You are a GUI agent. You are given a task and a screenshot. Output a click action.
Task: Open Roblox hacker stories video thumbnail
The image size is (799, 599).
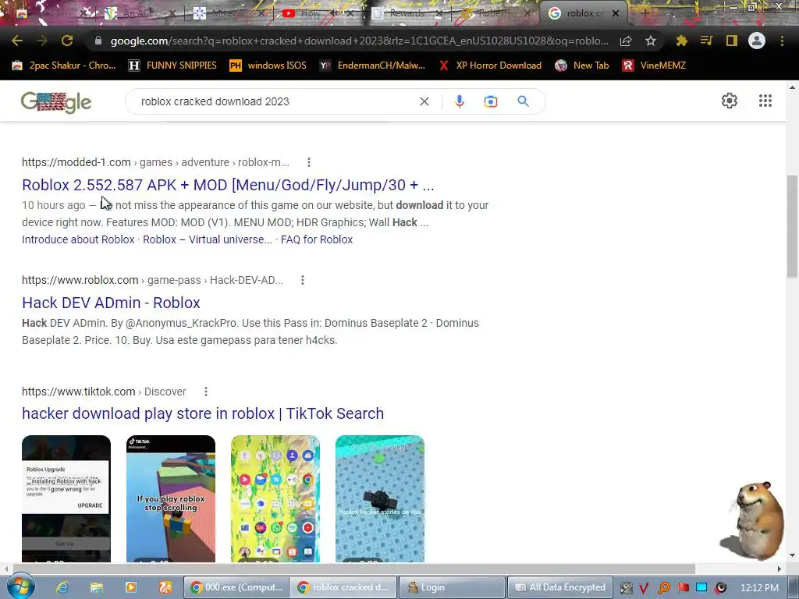pyautogui.click(x=380, y=498)
